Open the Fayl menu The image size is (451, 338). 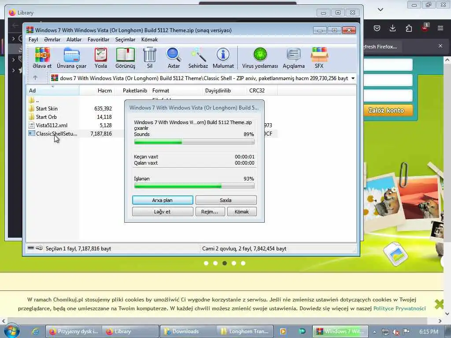[x=33, y=39]
